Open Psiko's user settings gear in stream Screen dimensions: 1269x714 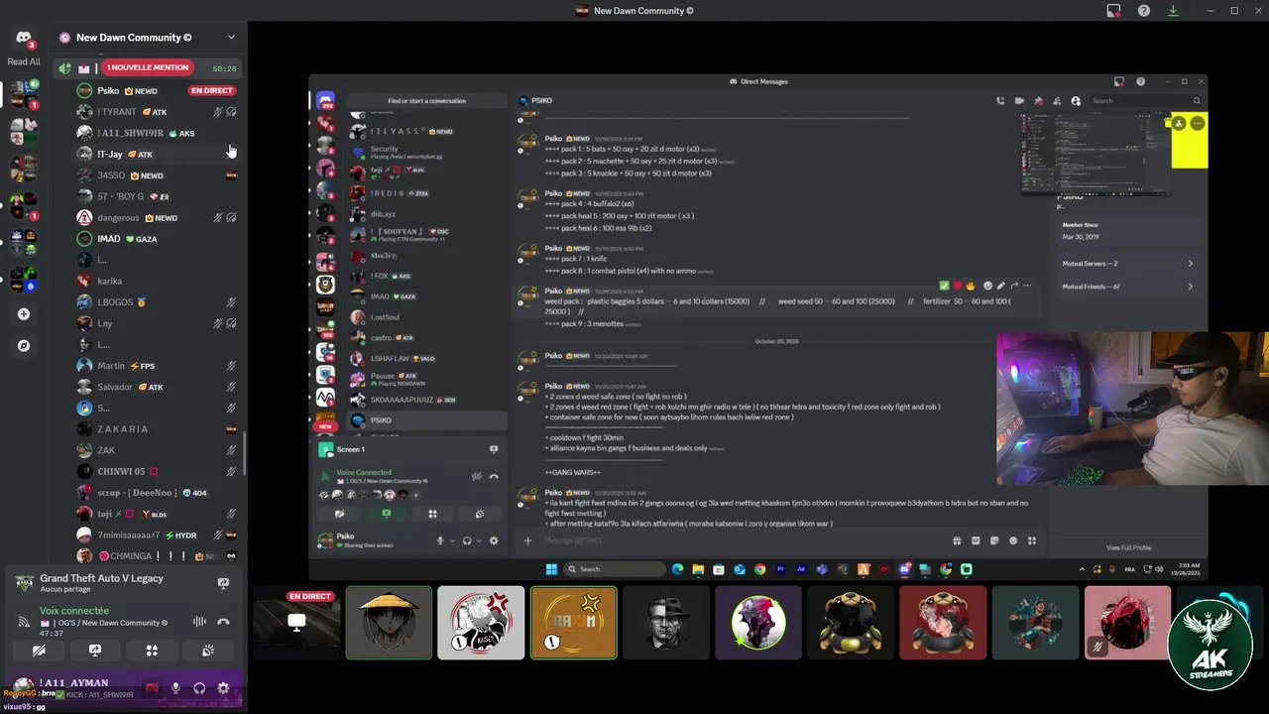point(494,540)
